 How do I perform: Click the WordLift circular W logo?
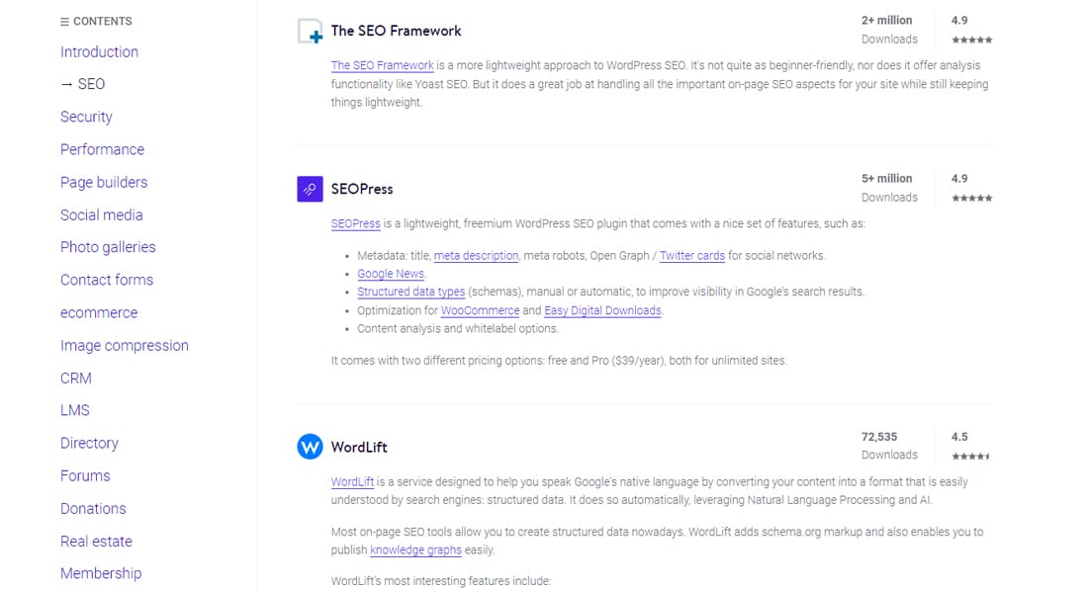(x=309, y=447)
